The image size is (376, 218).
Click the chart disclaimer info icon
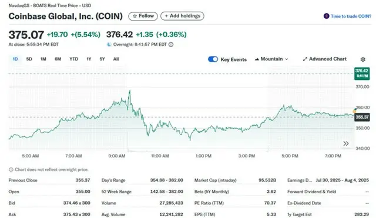(11, 170)
